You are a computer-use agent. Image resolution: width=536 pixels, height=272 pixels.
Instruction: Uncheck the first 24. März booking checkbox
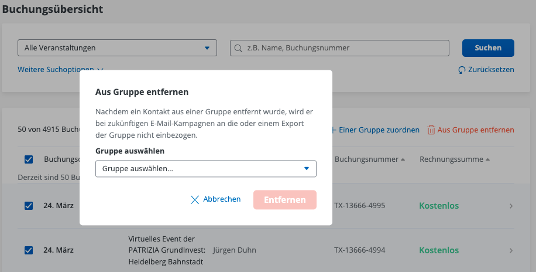[x=29, y=206]
